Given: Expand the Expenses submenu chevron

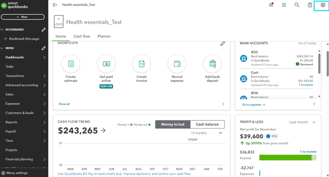Looking at the screenshot, I should click(44, 104).
